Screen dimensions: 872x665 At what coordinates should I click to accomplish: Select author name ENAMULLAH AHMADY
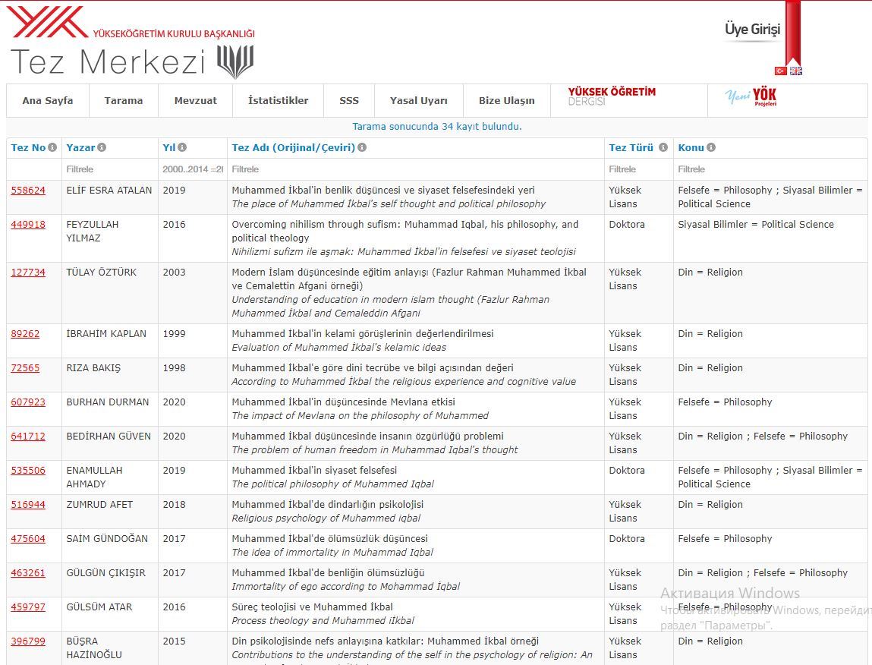95,477
